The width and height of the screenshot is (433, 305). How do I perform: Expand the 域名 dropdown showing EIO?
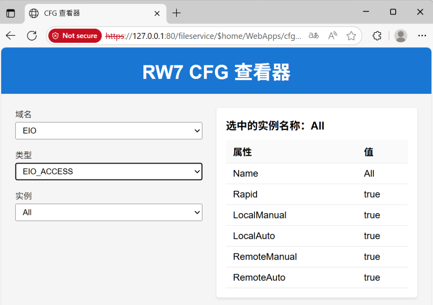[109, 131]
